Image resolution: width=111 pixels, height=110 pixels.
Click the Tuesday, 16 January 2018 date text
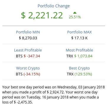48,97
